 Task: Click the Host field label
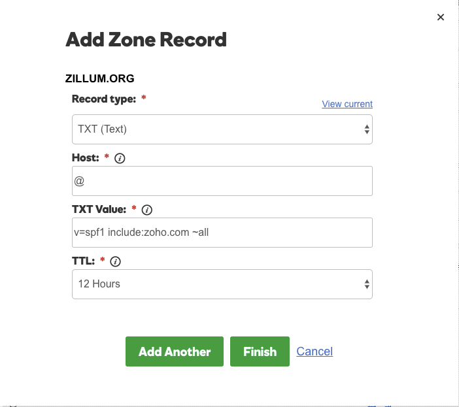(x=86, y=158)
